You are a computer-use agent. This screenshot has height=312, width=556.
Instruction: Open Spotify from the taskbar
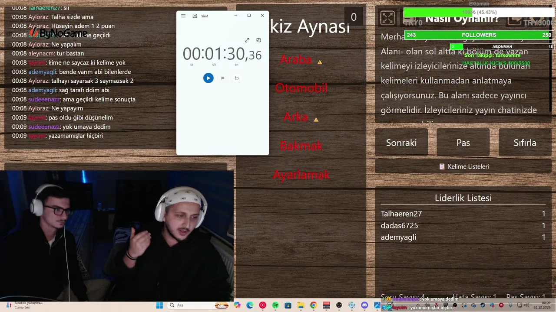[275, 305]
